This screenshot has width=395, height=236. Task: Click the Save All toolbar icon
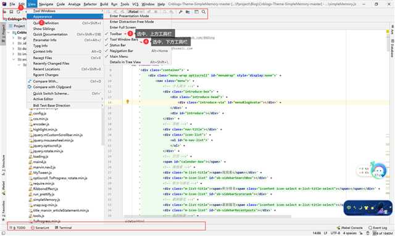pos(11,12)
